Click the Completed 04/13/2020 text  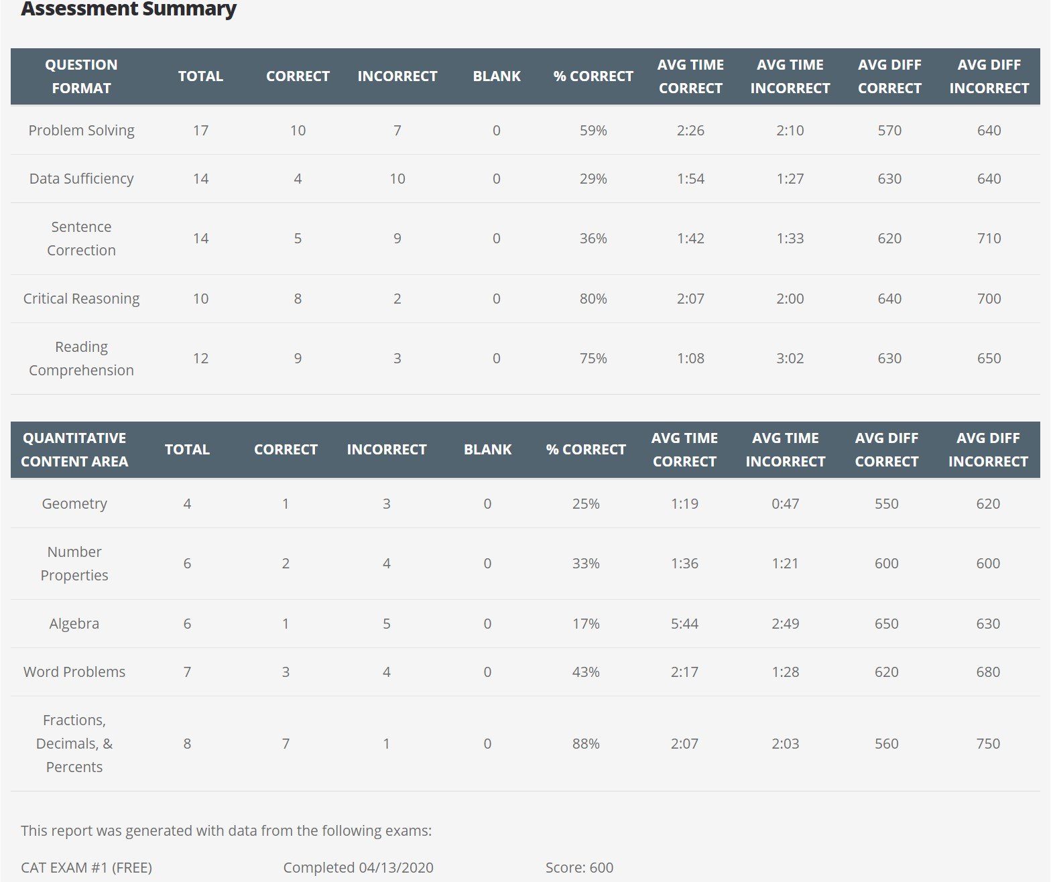[358, 868]
